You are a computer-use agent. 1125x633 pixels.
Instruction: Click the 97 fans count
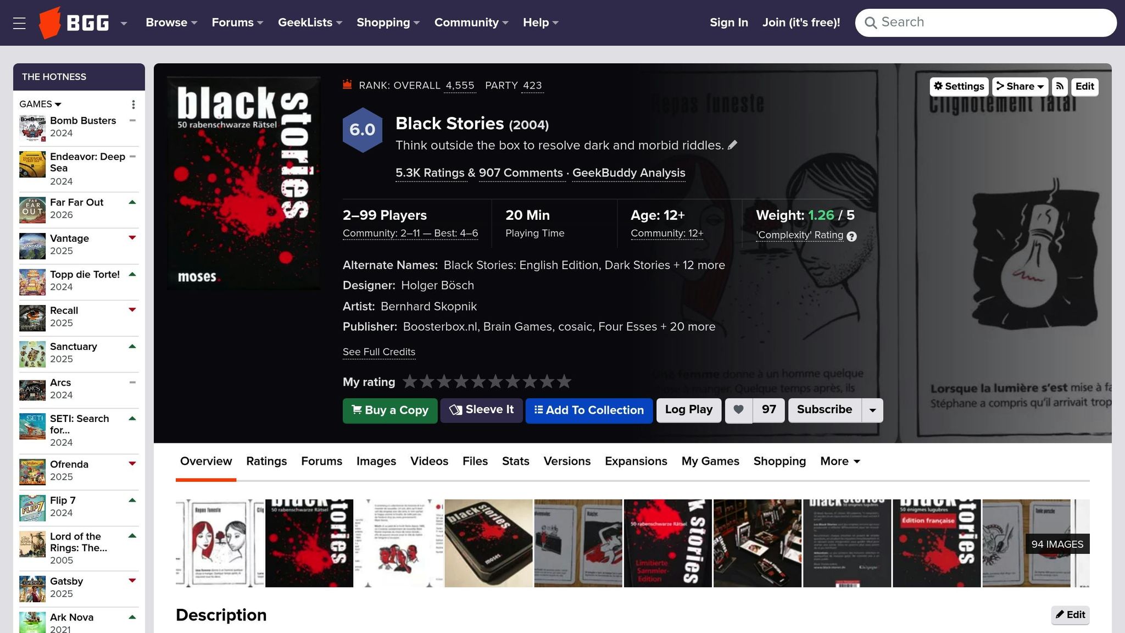(769, 410)
